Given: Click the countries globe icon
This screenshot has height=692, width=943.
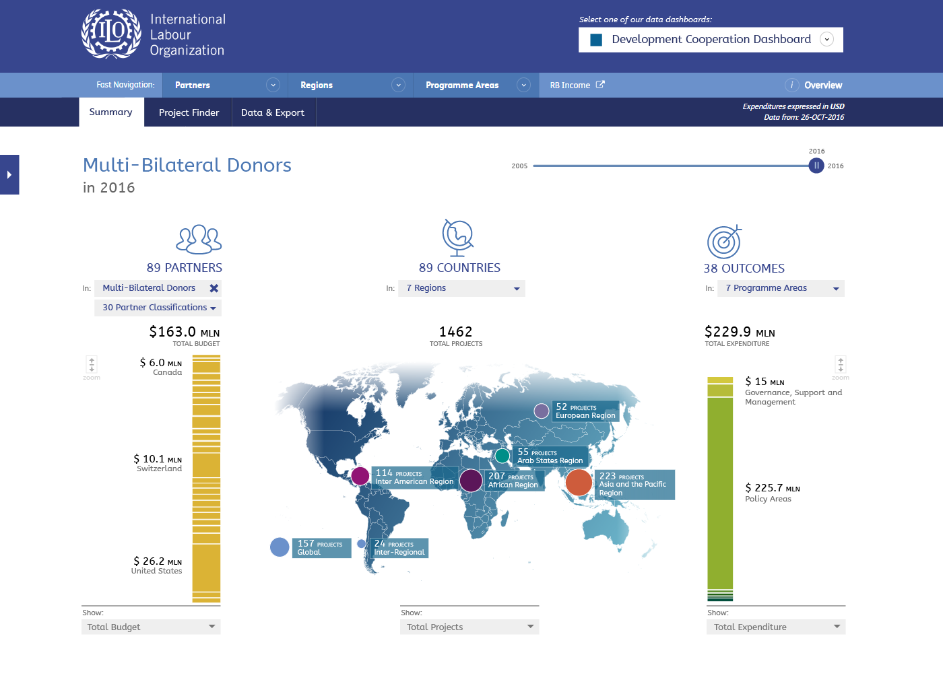Looking at the screenshot, I should [x=458, y=238].
